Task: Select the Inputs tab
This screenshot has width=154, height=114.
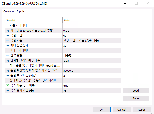Action: (21, 11)
